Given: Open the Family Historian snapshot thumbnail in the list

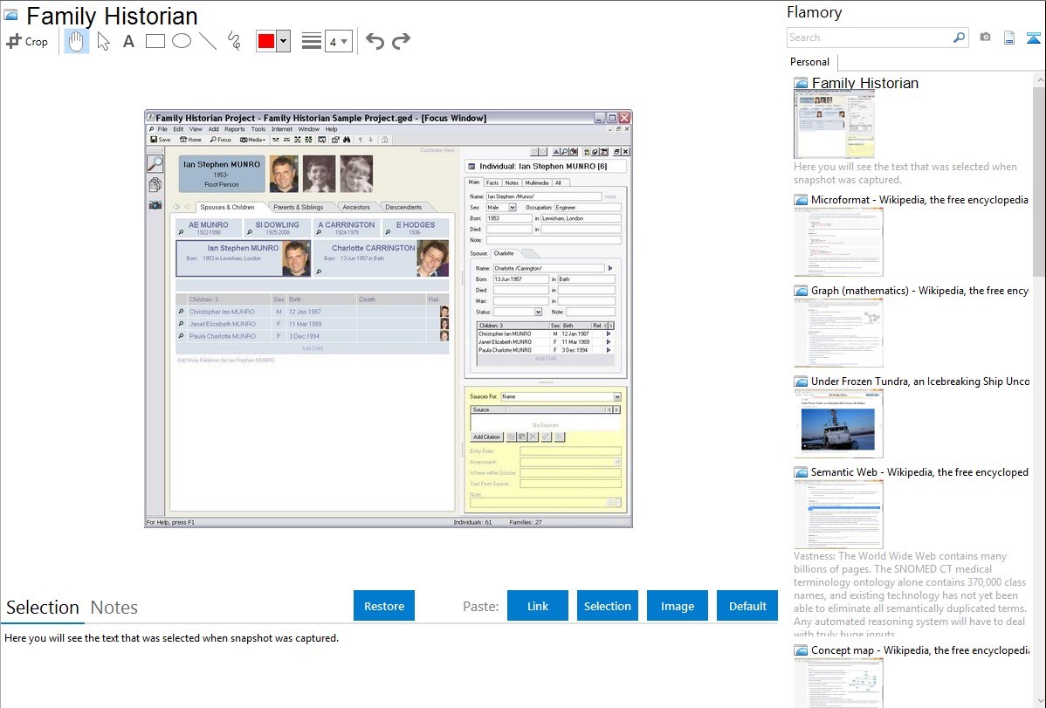Looking at the screenshot, I should 834,125.
